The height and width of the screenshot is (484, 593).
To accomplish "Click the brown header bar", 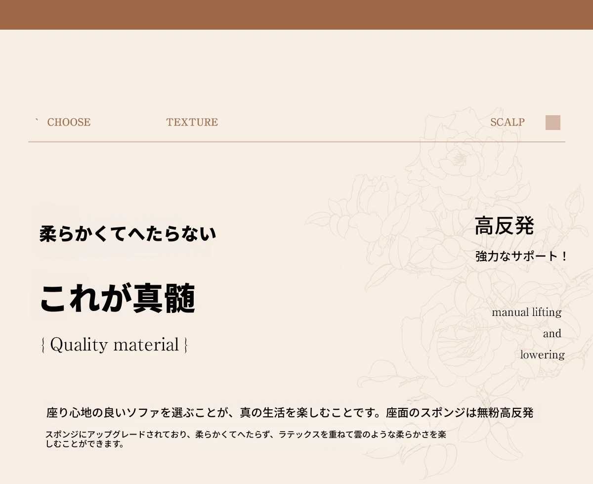I will (296, 14).
